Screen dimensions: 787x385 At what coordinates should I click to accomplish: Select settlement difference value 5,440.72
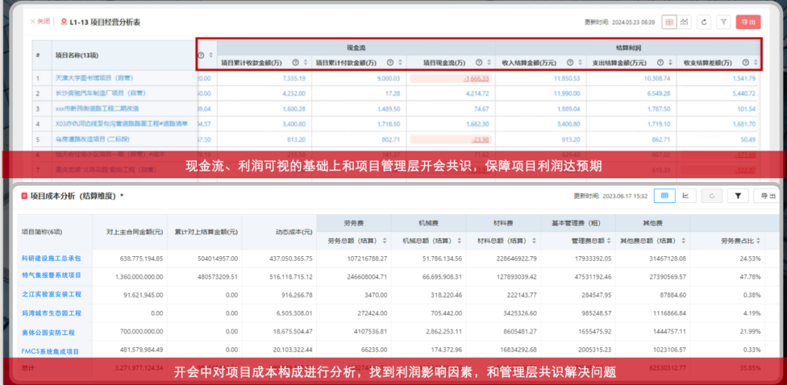(744, 93)
